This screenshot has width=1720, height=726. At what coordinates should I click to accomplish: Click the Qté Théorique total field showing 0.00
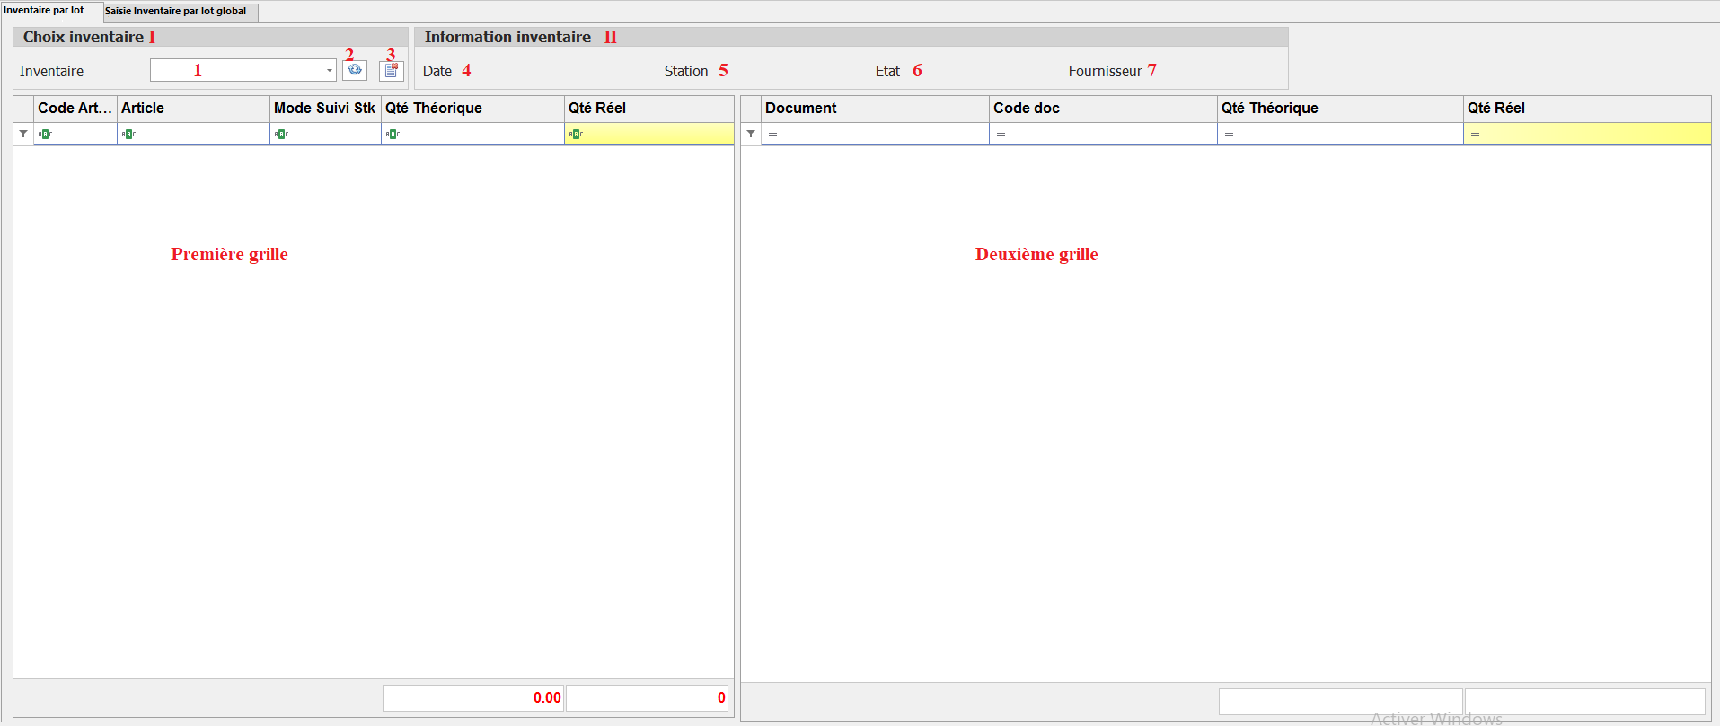click(472, 697)
